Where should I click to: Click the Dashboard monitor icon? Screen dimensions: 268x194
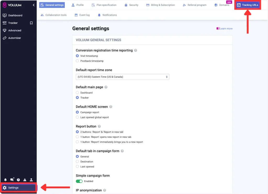[5, 15]
